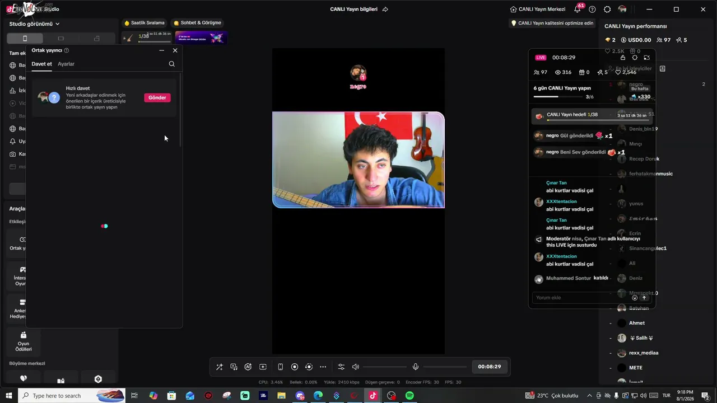Open the Saatlik Sıralama tab
The image size is (717, 403).
coord(145,23)
